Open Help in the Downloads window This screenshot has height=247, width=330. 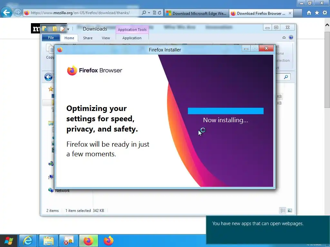pyautogui.click(x=291, y=37)
